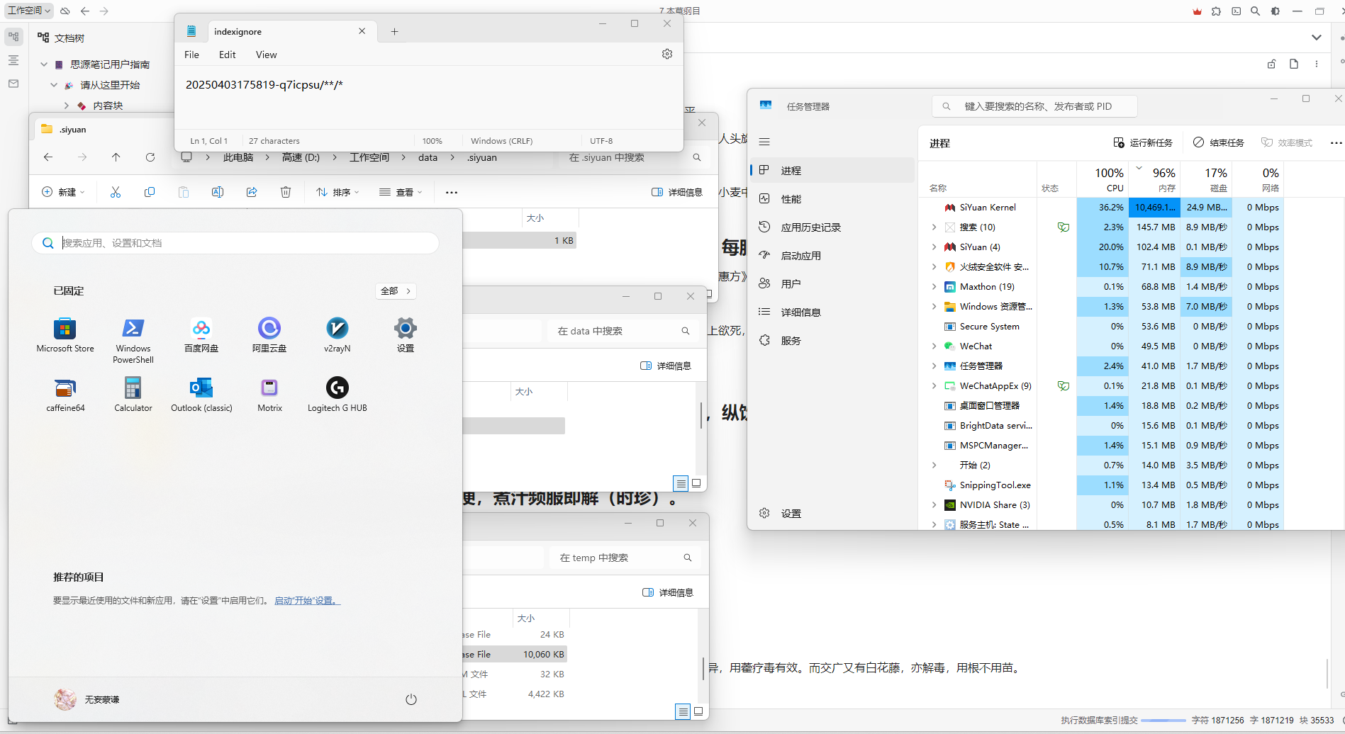Toggle 详细信息 pane in data Explorer window
Image resolution: width=1345 pixels, height=734 pixels.
666,366
